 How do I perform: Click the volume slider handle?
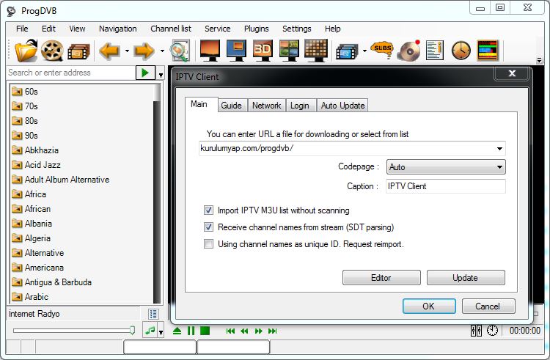click(x=132, y=330)
